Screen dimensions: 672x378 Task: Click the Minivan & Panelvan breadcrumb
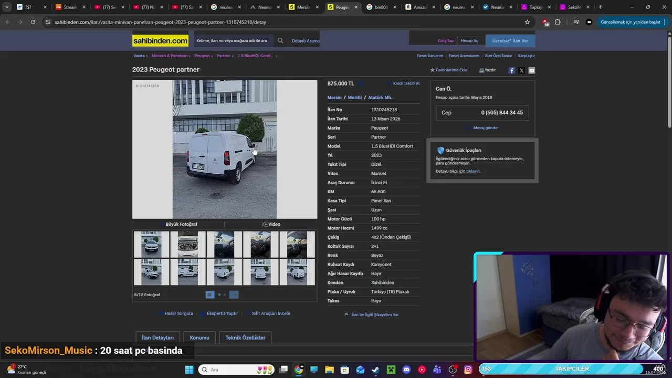coord(170,56)
